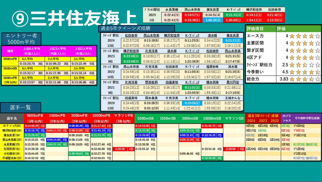Click the 2024 time '0:13:19[6]'
The width and height of the screenshot is (322, 182).
click(151, 40)
